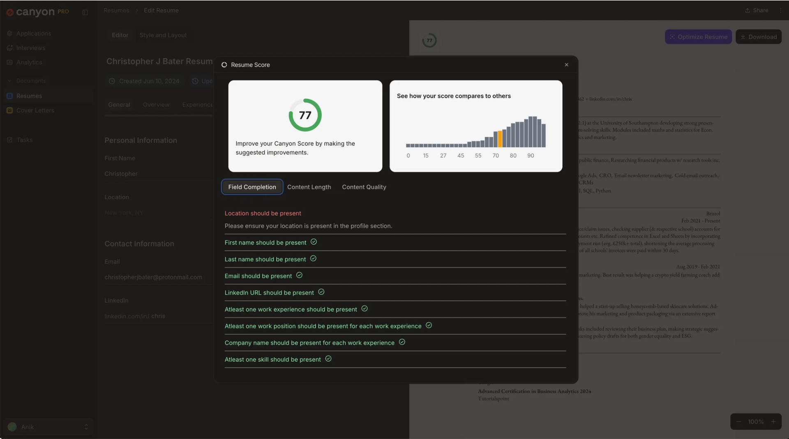The height and width of the screenshot is (439, 789).
Task: Select the Overview section tab
Action: 156,105
